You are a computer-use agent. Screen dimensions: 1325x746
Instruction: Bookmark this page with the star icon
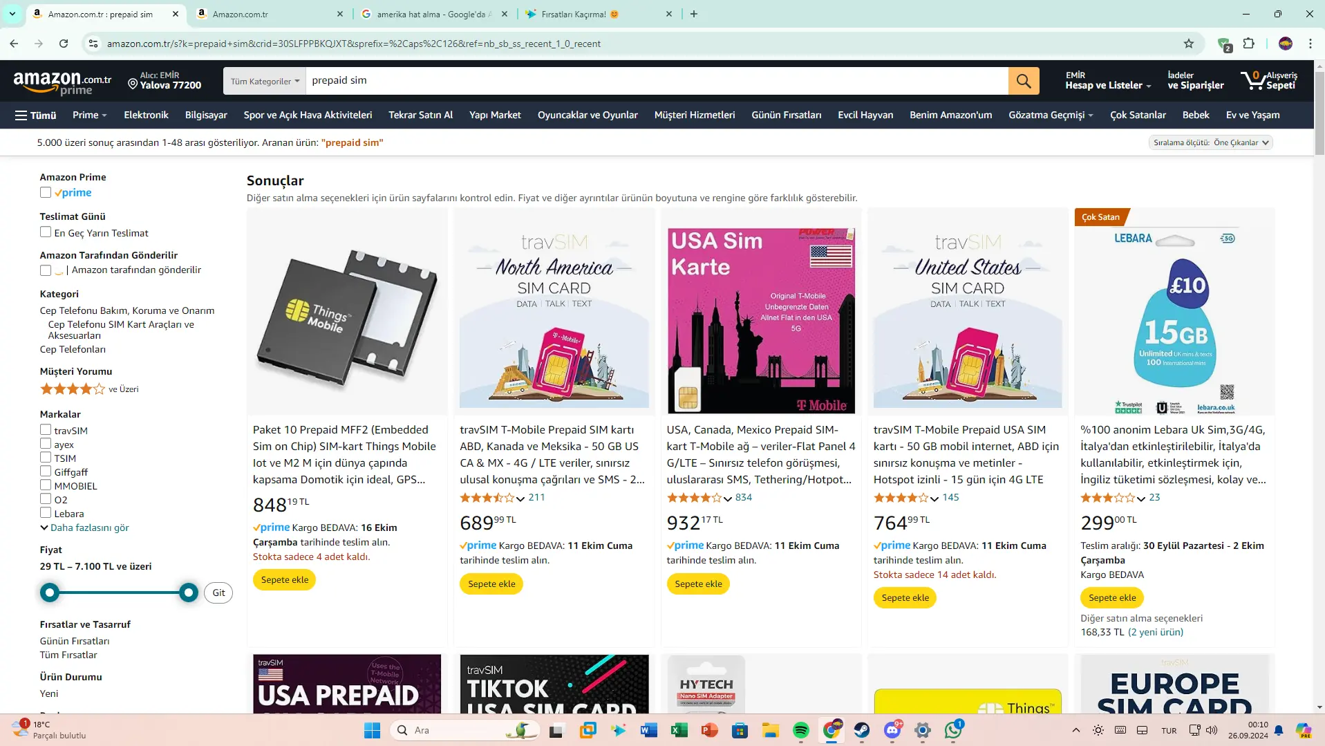coord(1189,44)
